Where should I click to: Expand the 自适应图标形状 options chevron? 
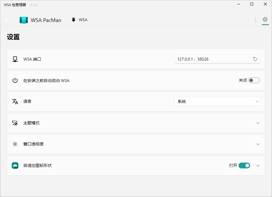click(258, 166)
